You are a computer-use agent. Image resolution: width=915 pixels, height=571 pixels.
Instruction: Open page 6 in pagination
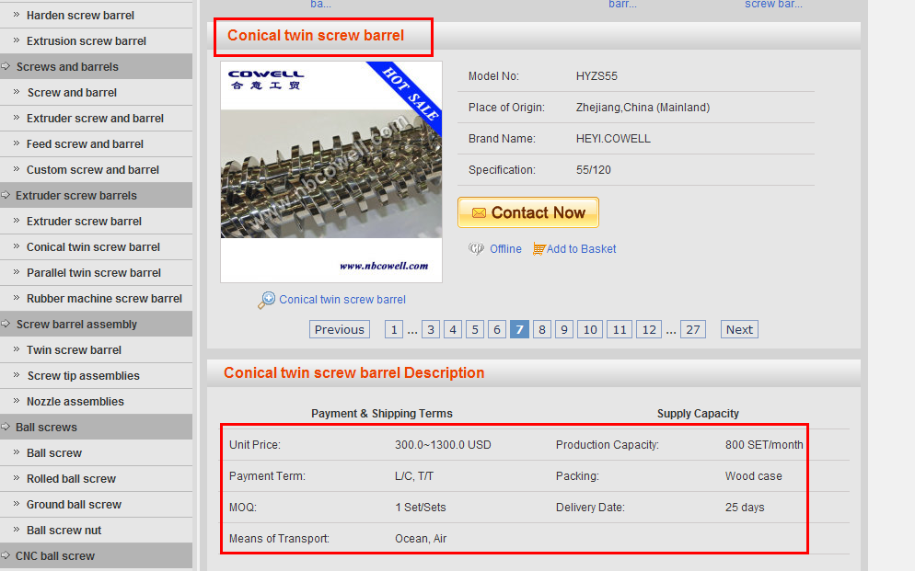tap(497, 330)
